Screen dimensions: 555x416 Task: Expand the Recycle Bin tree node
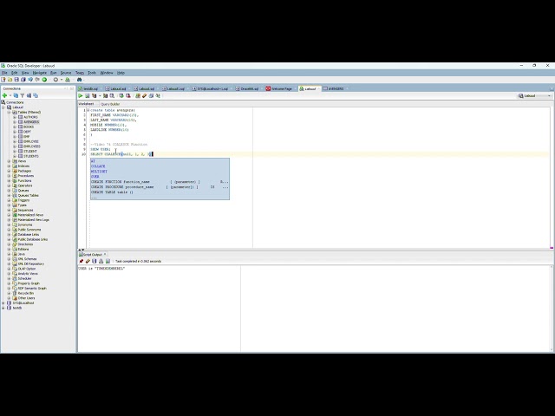(x=10, y=293)
